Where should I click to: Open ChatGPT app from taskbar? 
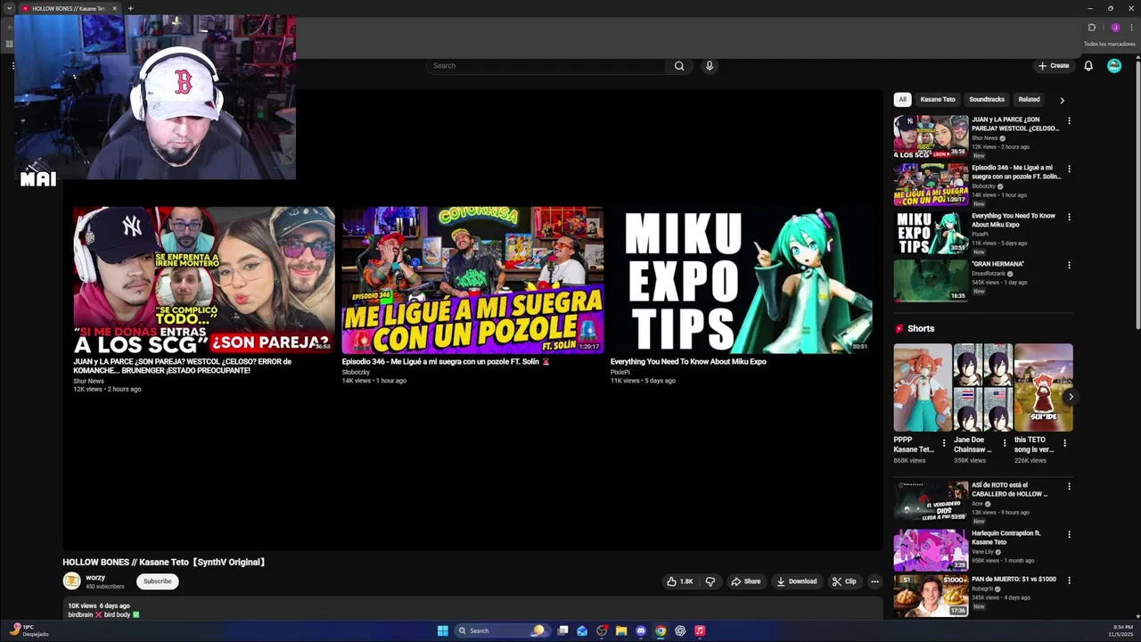(x=680, y=630)
